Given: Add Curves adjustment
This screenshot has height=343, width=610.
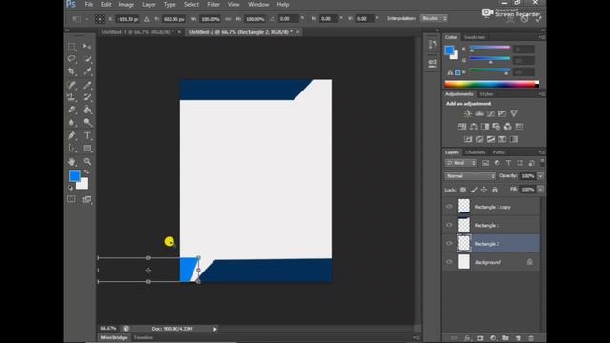Looking at the screenshot, I should 491,113.
